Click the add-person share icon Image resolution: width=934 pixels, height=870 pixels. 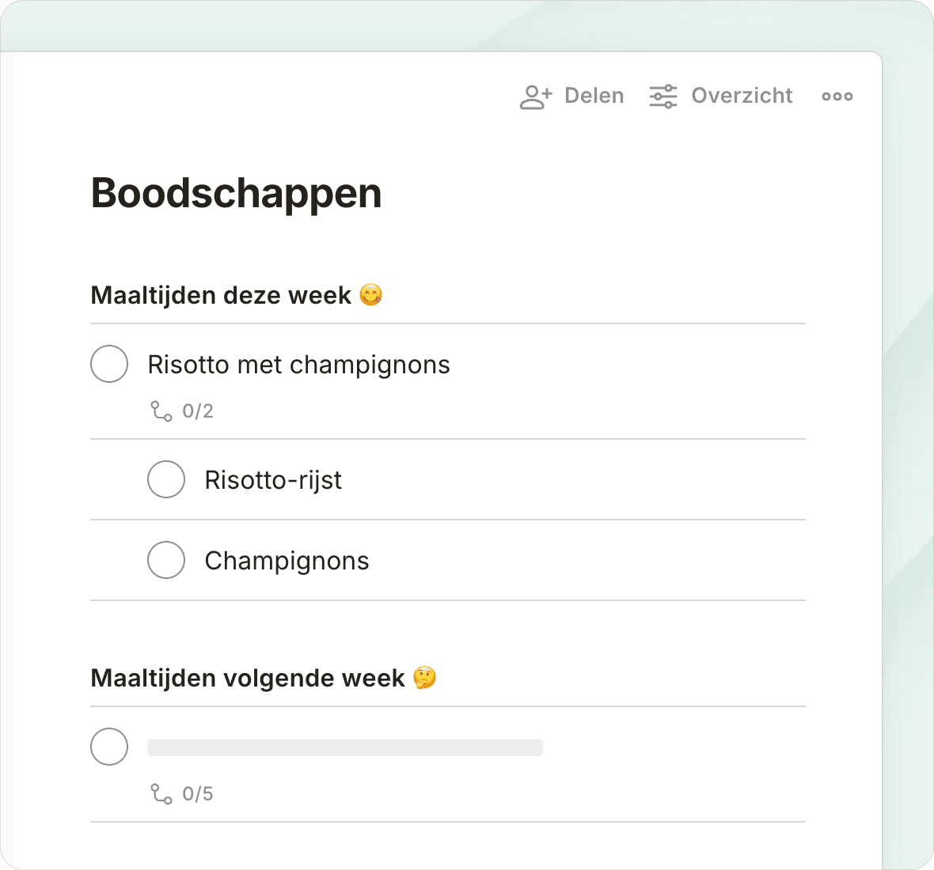(536, 96)
